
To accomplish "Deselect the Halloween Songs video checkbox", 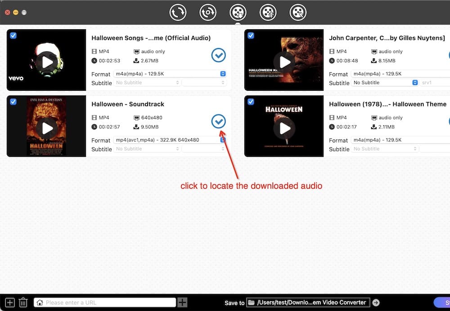I will point(13,36).
